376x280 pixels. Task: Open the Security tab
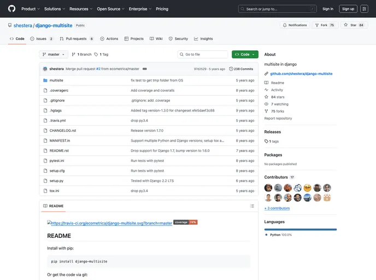pos(178,39)
